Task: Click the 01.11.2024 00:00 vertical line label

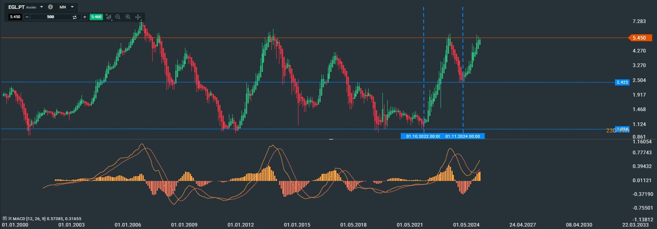Action: [463, 136]
